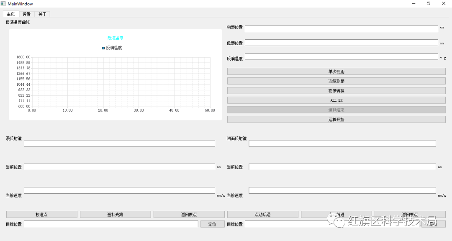Screen dimensions: 452x241
Task: Focus the 物距位置 input field
Action: [342, 29]
